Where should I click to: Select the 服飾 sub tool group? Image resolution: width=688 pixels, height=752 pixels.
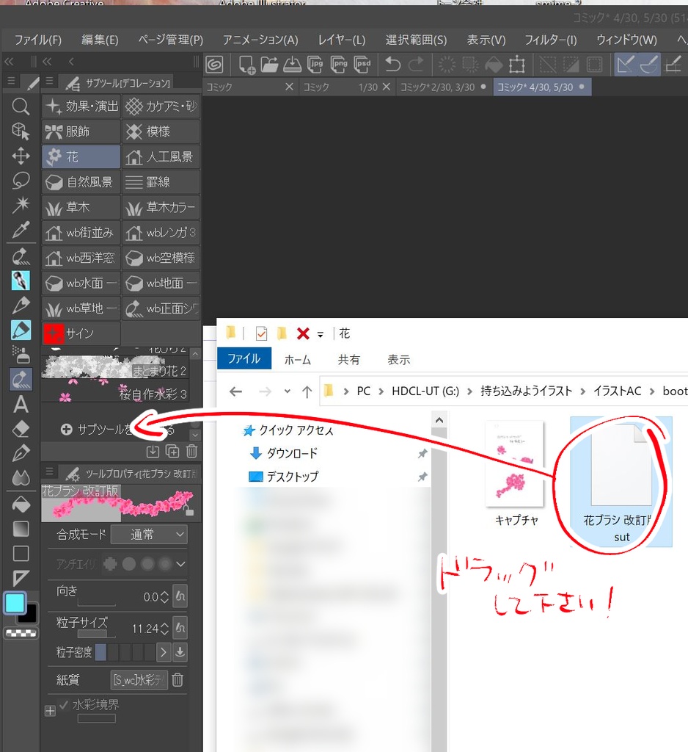click(x=81, y=131)
